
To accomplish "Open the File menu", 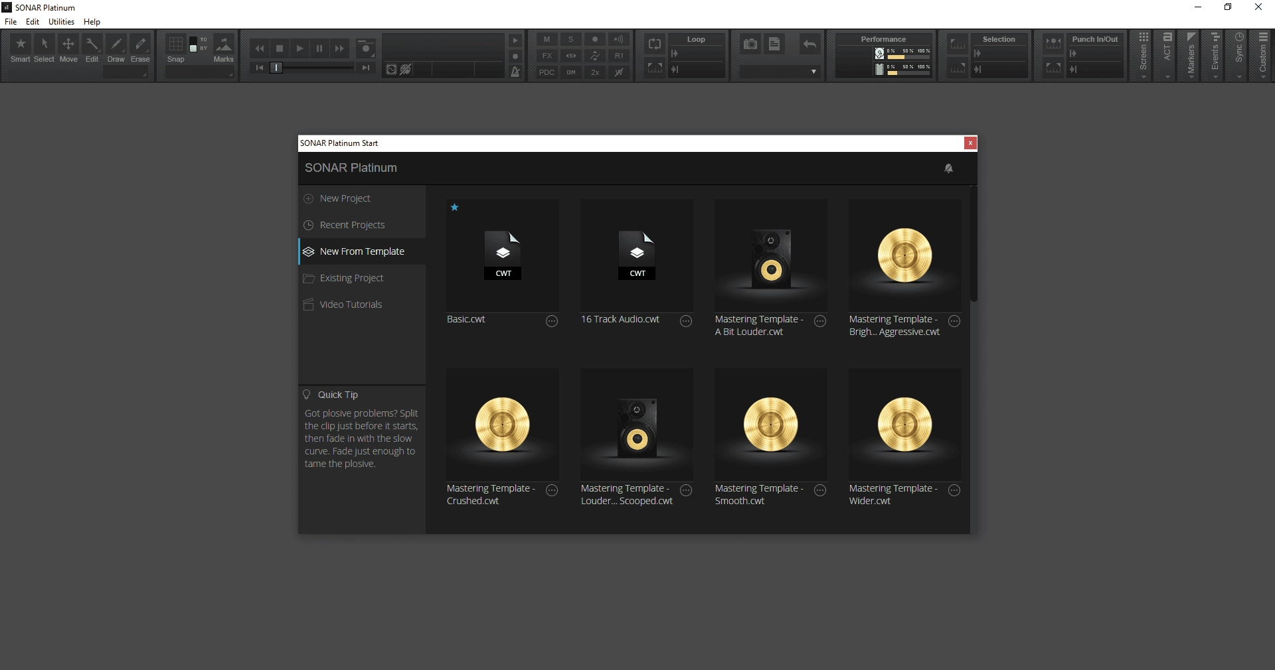I will click(x=11, y=22).
